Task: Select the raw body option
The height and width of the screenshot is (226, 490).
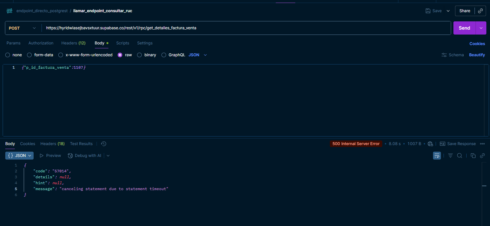Action: point(120,55)
